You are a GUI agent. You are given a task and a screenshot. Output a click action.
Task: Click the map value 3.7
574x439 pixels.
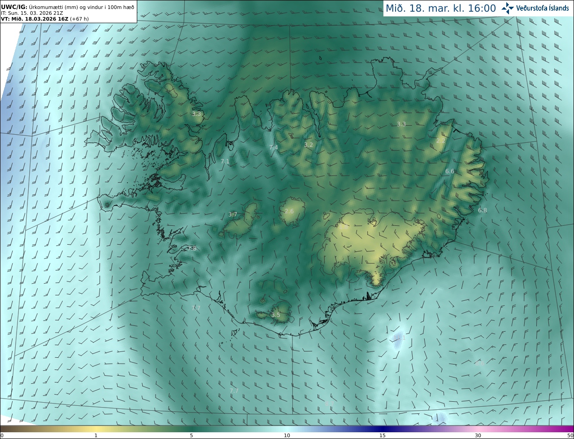pos(233,215)
